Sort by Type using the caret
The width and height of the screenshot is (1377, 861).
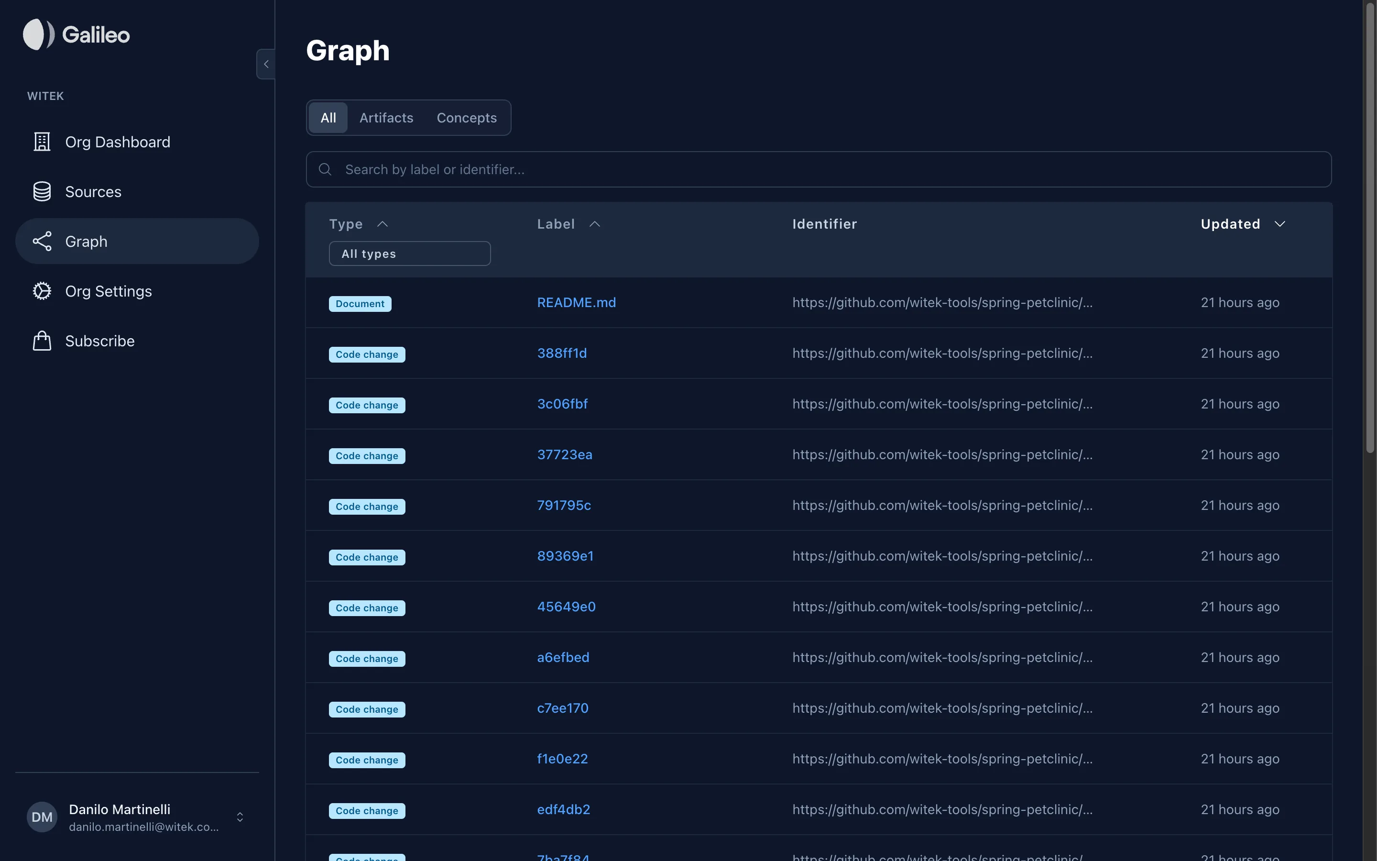382,224
